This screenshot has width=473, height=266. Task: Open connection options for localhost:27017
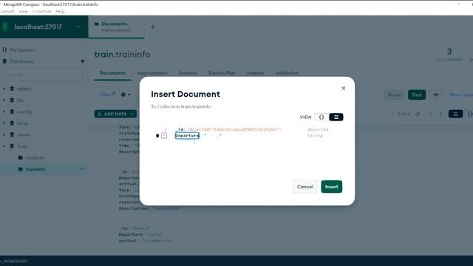(x=78, y=27)
